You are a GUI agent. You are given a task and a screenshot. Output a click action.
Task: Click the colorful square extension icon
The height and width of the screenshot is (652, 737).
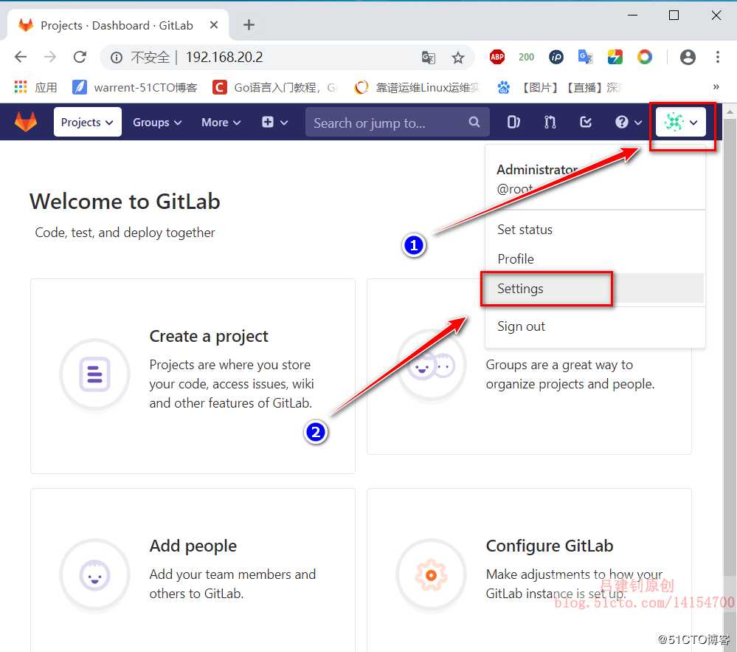615,57
